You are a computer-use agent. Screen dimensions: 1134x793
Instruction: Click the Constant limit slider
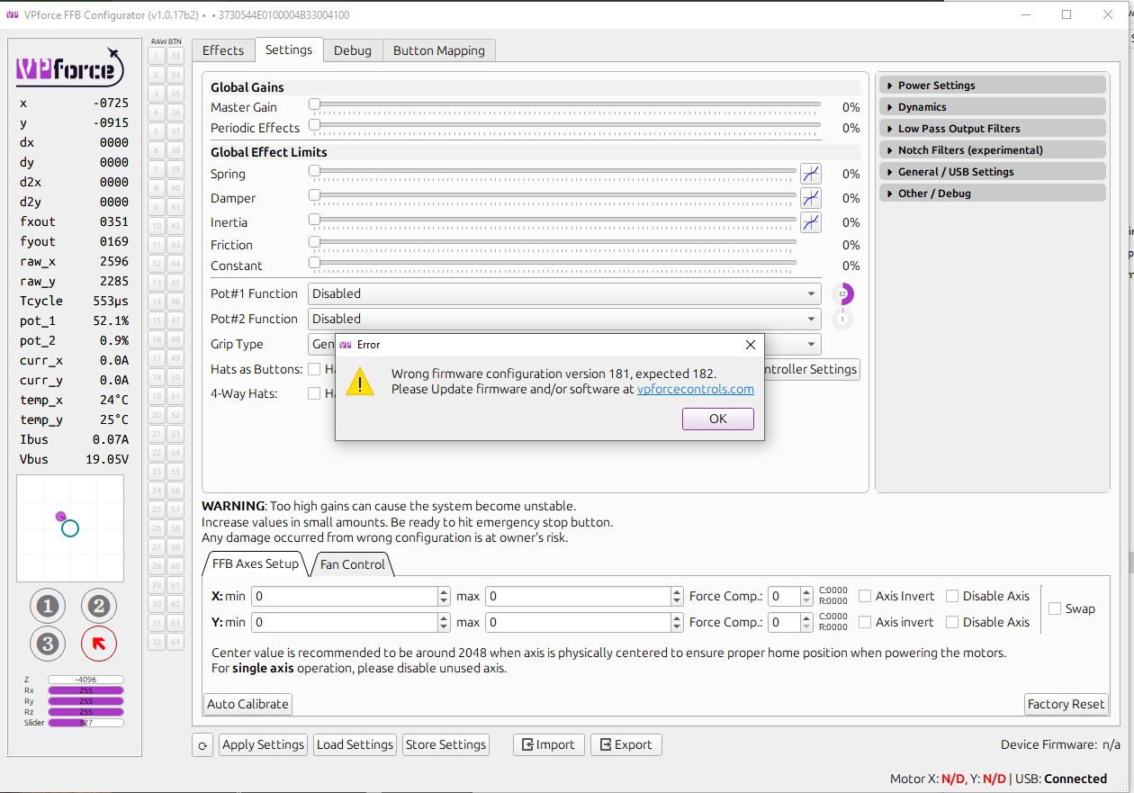pos(553,264)
